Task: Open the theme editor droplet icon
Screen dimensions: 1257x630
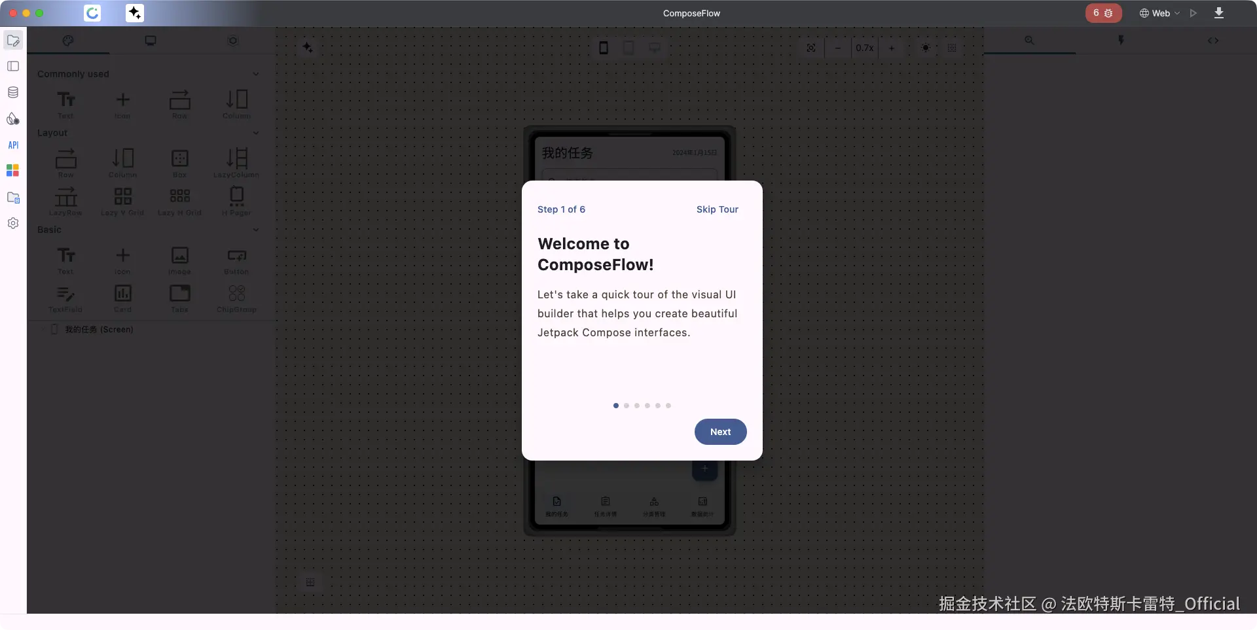Action: click(x=13, y=118)
